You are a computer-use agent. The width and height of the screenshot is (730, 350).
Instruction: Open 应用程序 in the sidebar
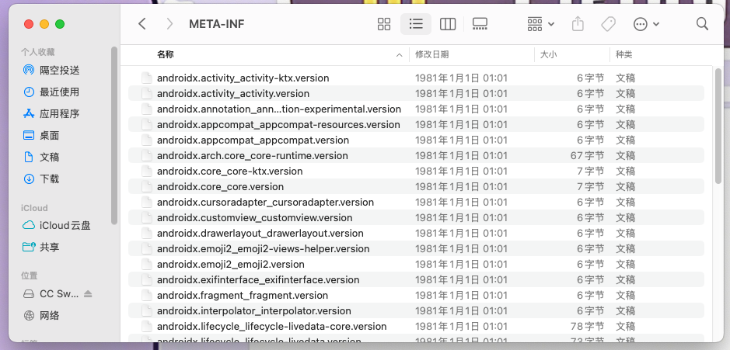(60, 114)
